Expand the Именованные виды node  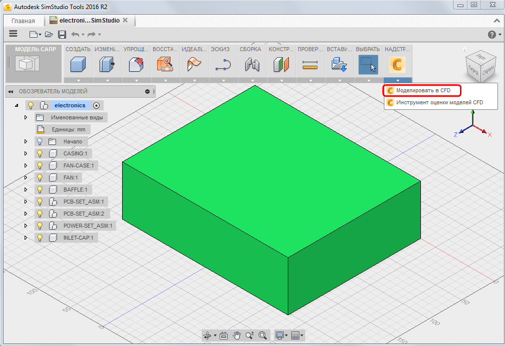point(26,117)
